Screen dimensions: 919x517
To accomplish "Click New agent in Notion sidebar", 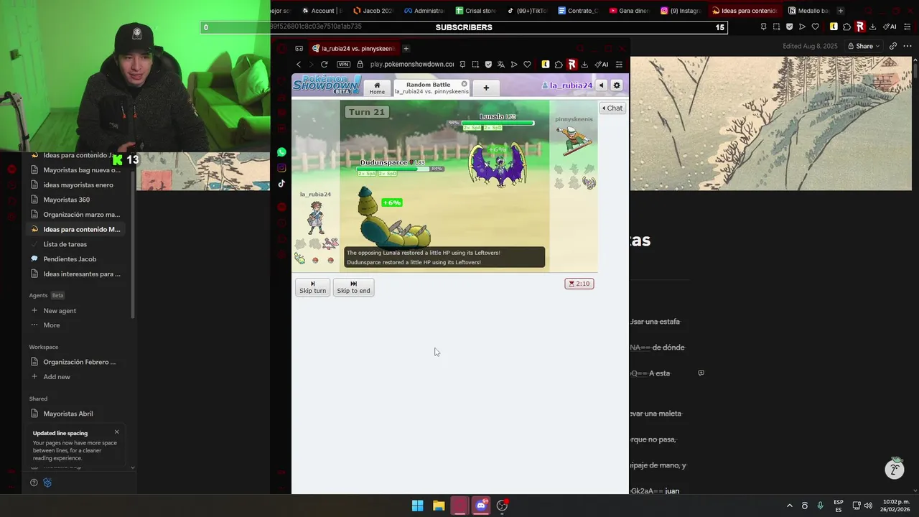I will 76,311.
